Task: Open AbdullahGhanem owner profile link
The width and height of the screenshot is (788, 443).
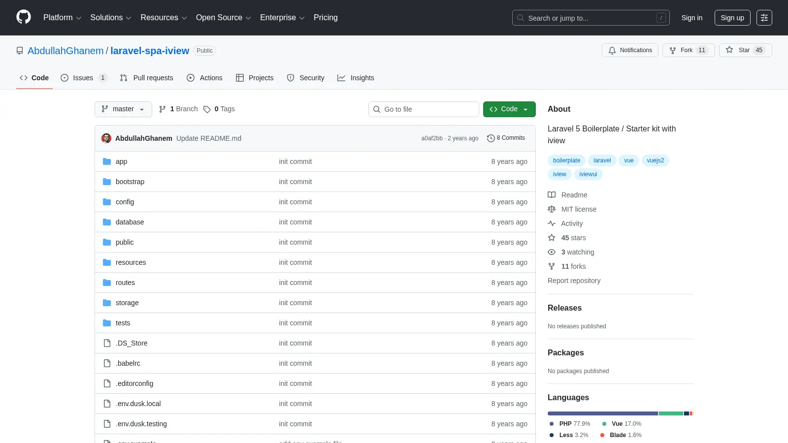Action: (66, 51)
